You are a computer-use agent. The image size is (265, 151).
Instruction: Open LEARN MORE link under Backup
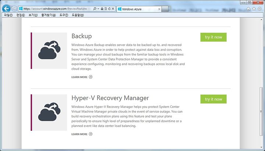[x=79, y=77]
